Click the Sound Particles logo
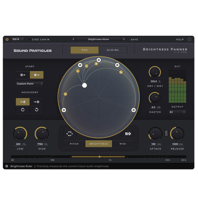 tap(33, 51)
